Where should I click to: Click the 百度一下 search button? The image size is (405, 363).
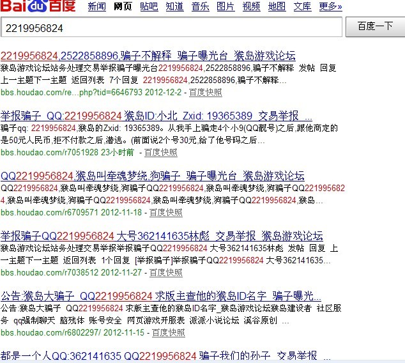376,27
